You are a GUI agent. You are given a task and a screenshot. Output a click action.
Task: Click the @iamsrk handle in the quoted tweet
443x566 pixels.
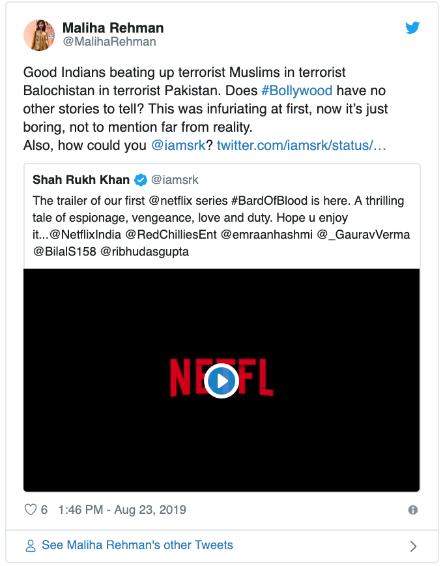(175, 180)
